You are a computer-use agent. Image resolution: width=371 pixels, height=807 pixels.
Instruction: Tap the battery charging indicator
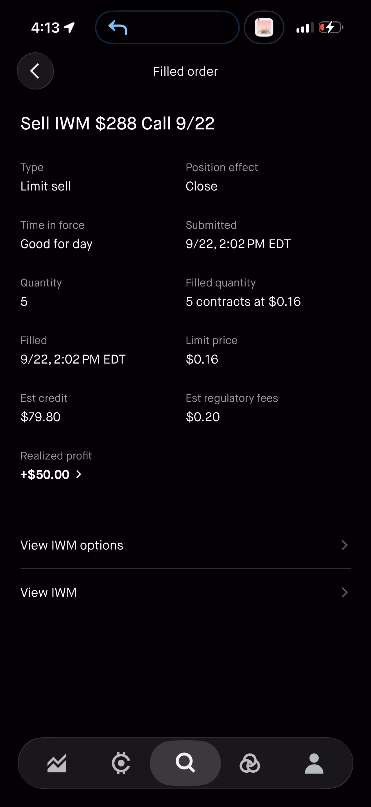point(331,28)
